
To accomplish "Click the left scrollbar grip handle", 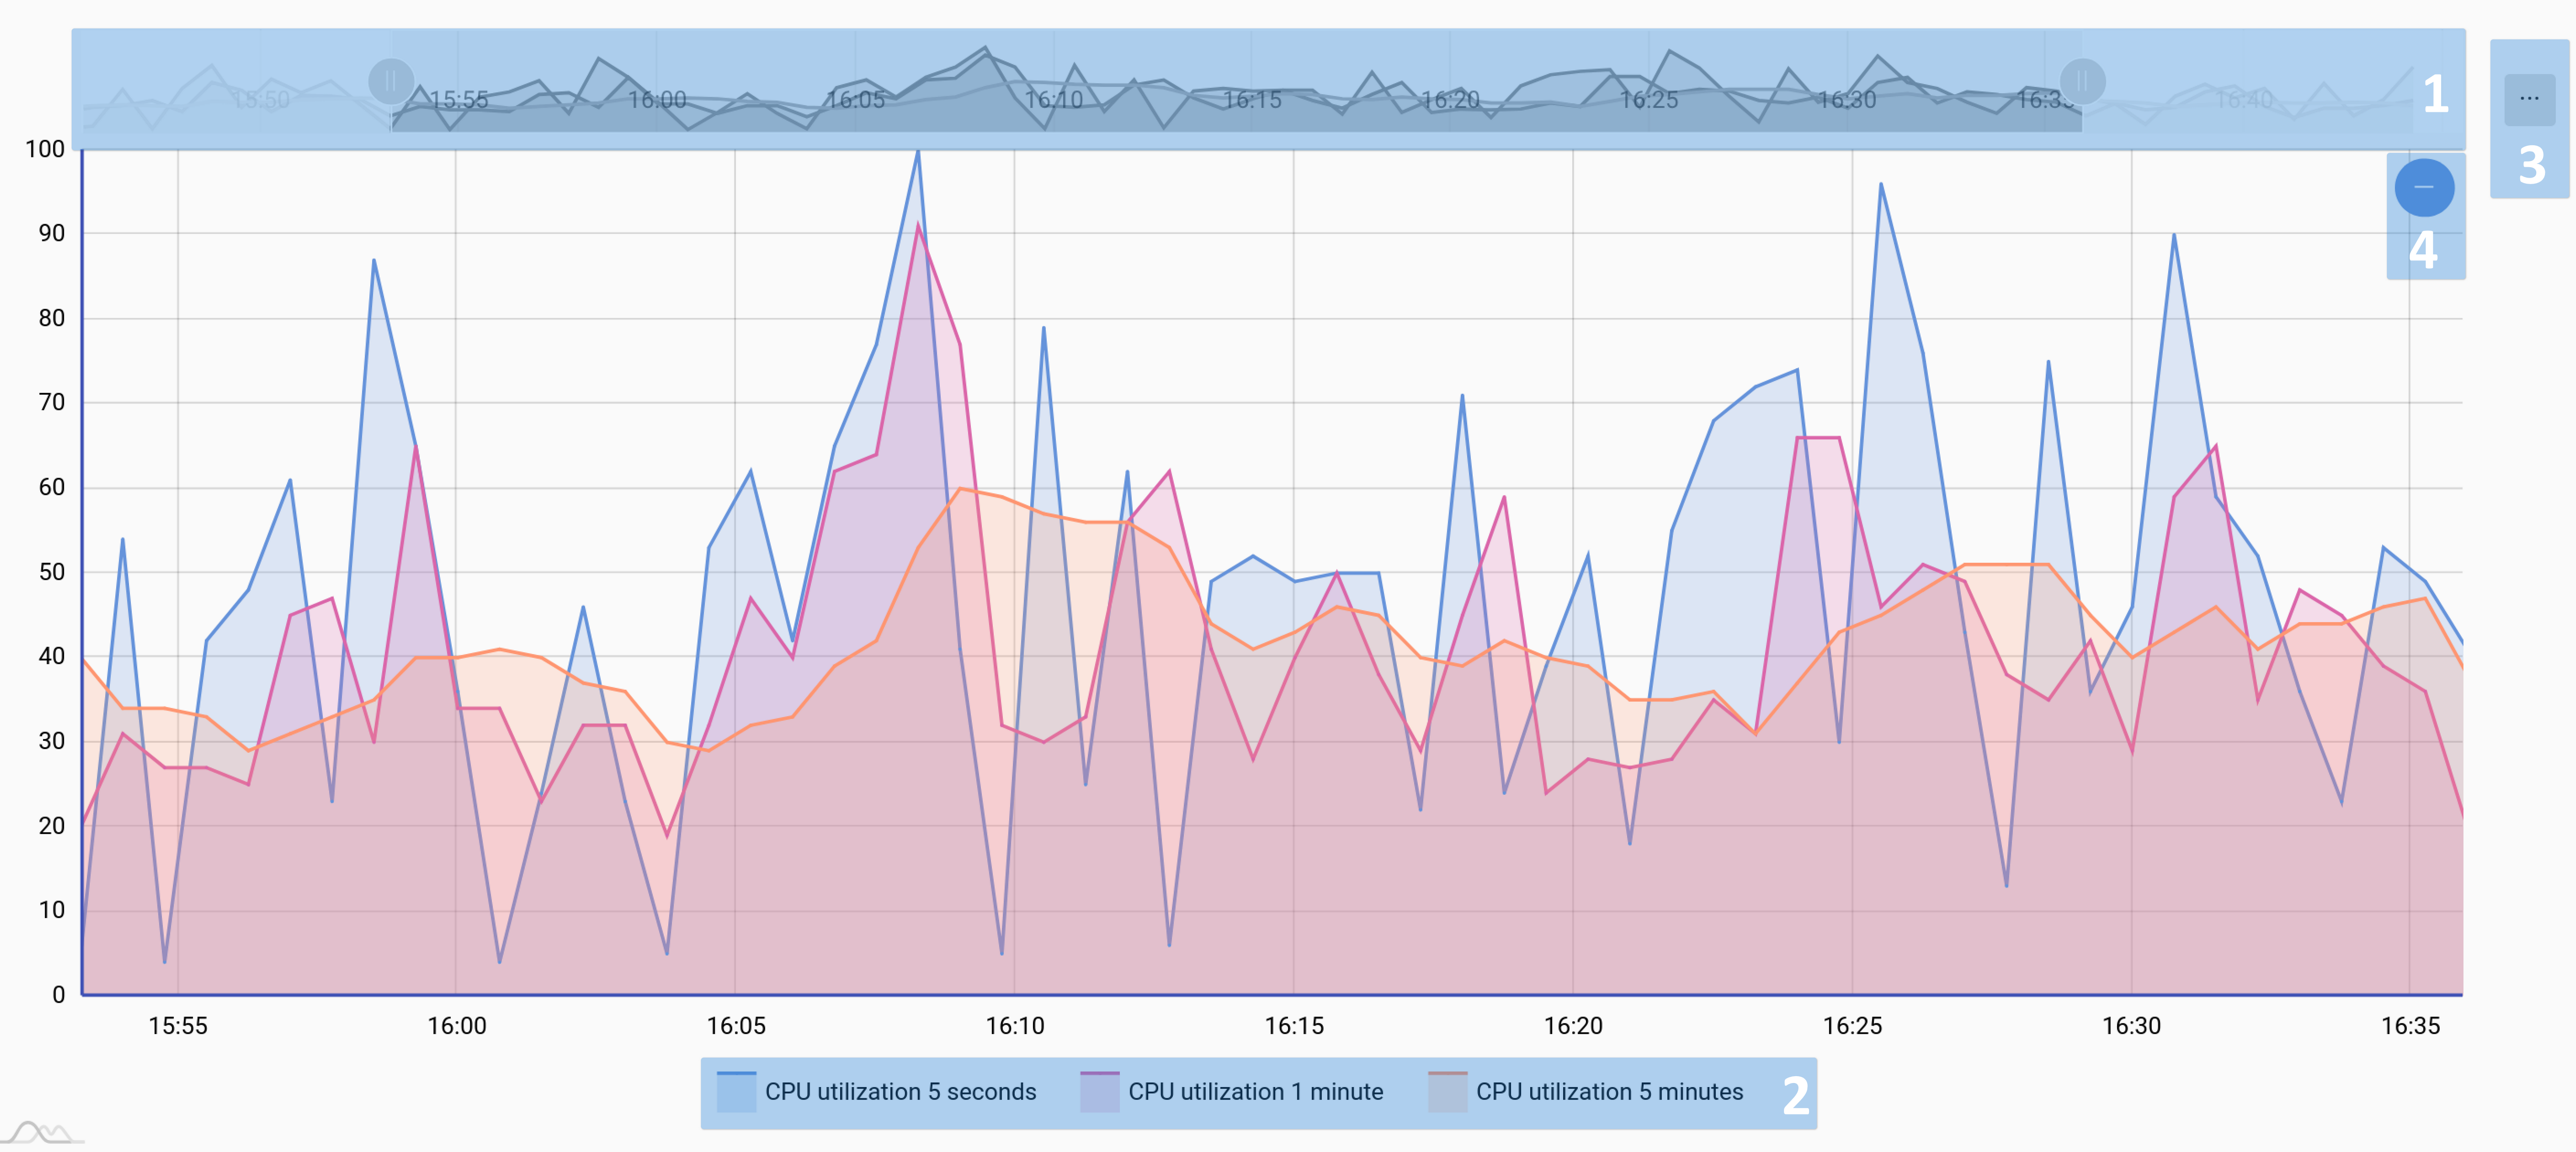I will 391,81.
